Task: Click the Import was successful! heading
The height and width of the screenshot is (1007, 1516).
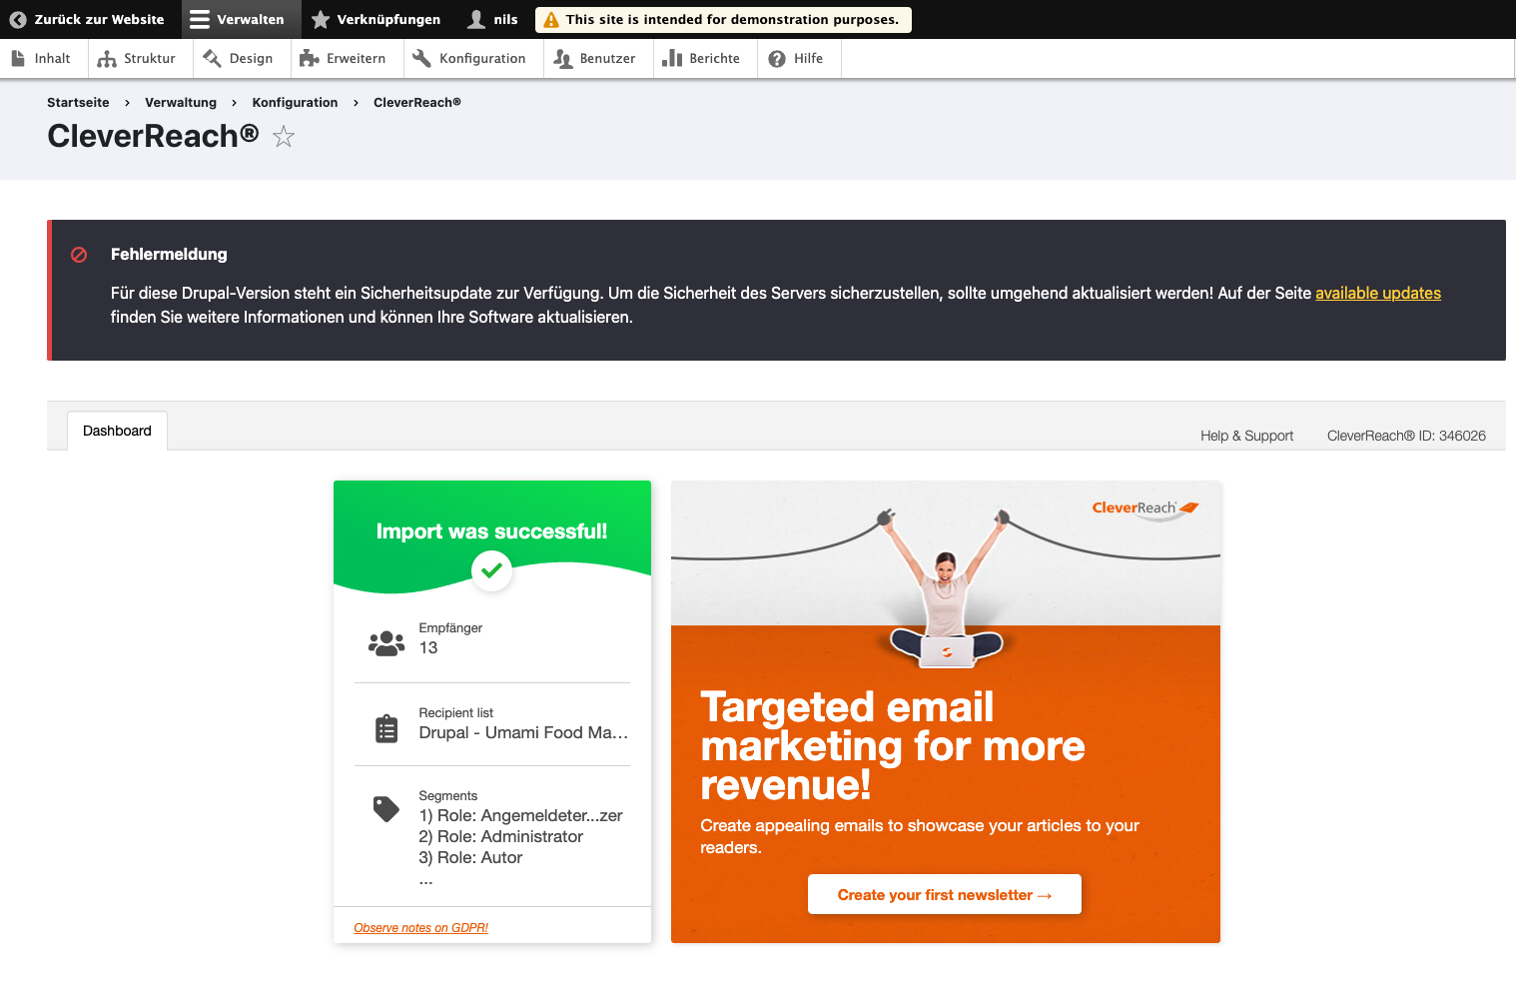Action: click(x=491, y=531)
